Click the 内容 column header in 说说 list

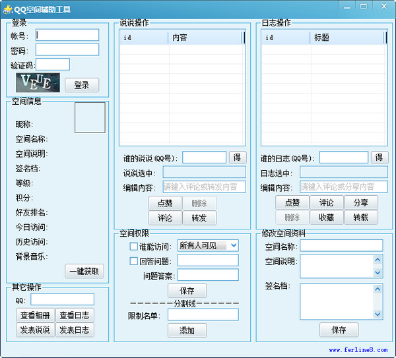tap(205, 38)
